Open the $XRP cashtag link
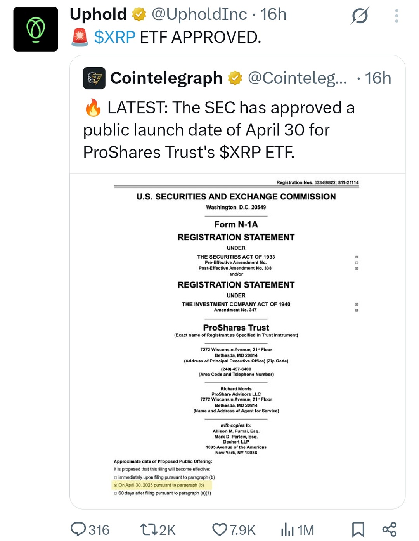The height and width of the screenshot is (541, 419). pyautogui.click(x=115, y=37)
